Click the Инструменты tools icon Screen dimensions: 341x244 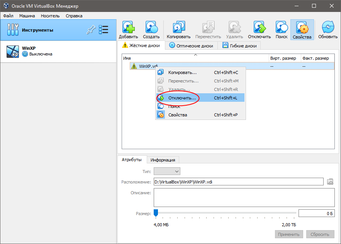(x=13, y=30)
